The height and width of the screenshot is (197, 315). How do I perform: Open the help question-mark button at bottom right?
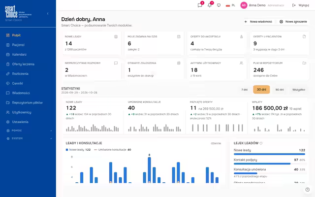307,190
